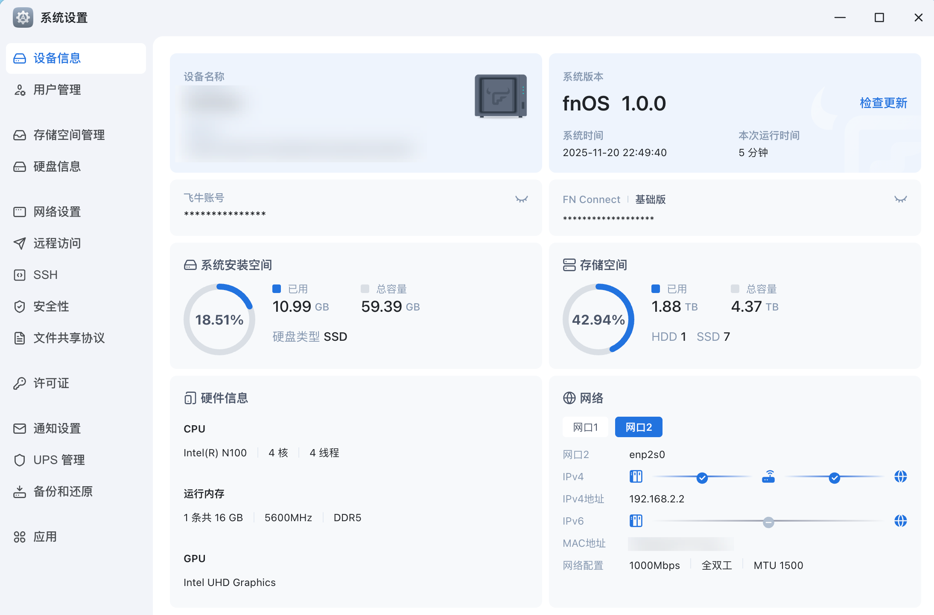
Task: Open 通知设置 menu item
Action: click(x=57, y=428)
